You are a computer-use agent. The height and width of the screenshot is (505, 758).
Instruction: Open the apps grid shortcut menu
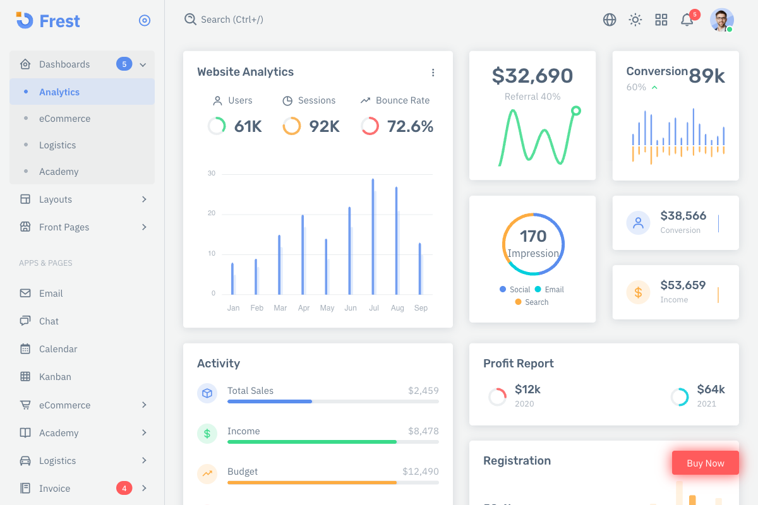(661, 20)
